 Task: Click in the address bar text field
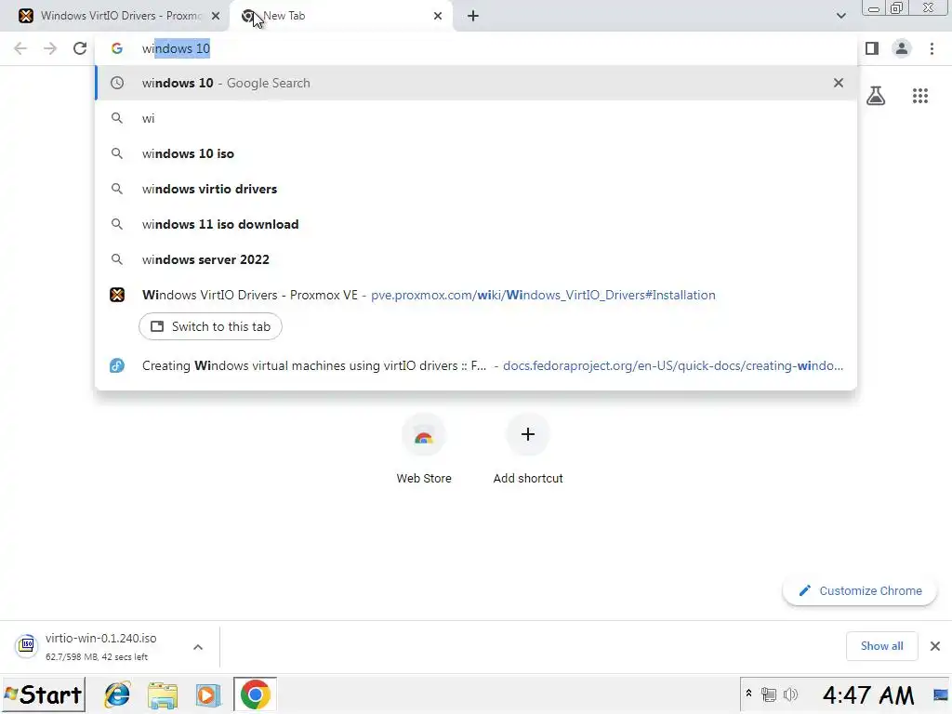pyautogui.click(x=476, y=48)
